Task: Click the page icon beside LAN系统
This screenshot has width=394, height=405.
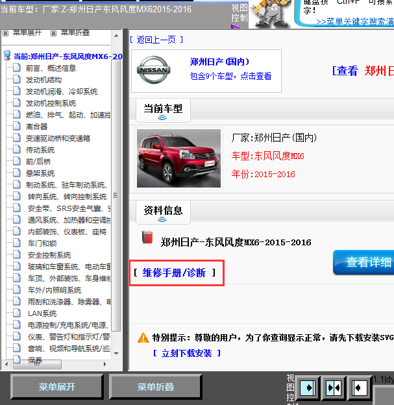Action: point(17,313)
